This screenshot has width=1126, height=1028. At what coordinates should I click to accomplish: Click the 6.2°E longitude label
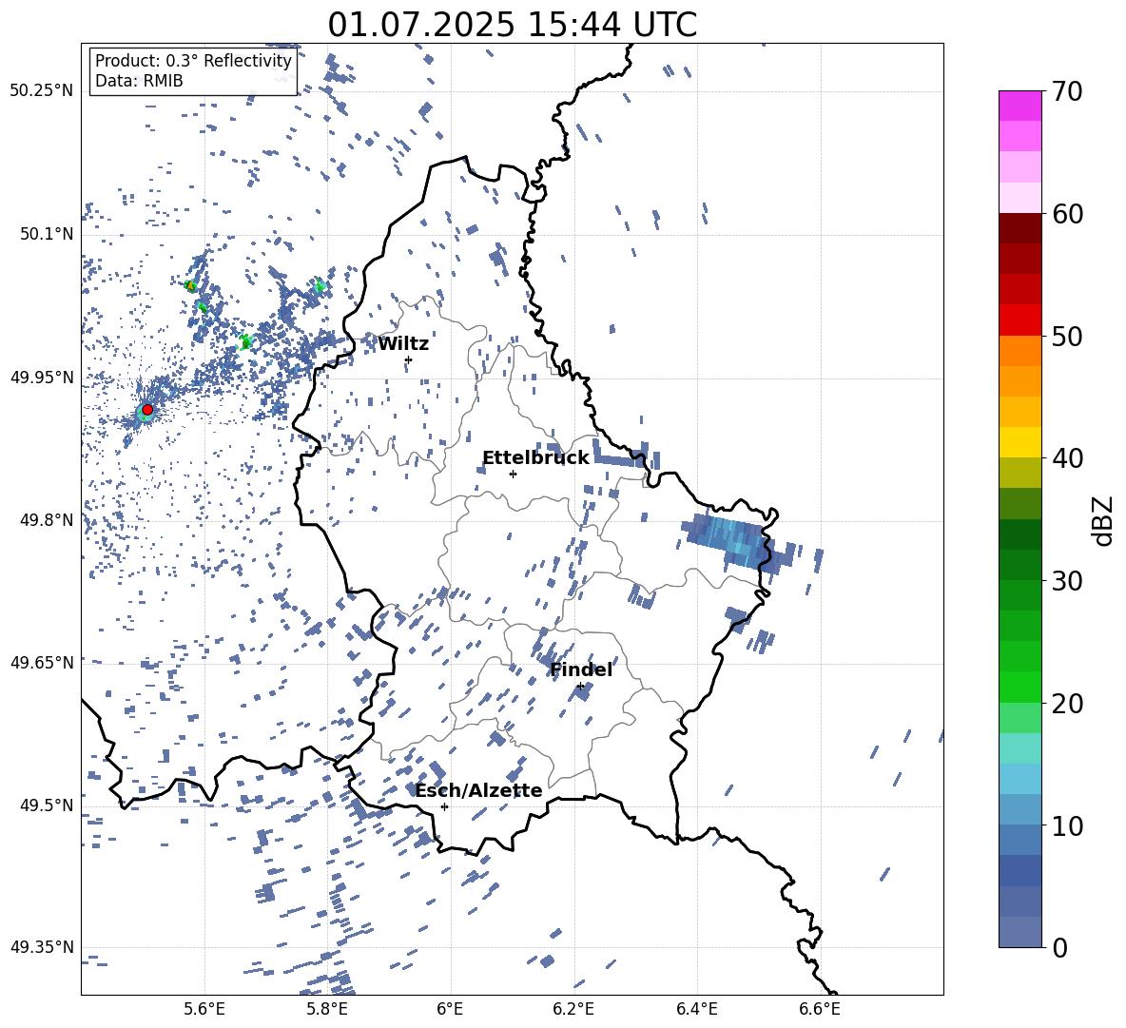point(573,1009)
